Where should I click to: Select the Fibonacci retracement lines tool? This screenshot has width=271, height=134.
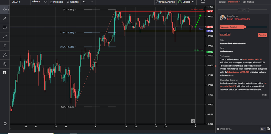5,28
